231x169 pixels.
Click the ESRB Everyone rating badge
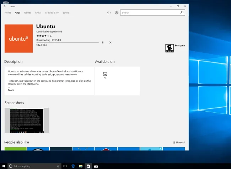click(x=170, y=48)
